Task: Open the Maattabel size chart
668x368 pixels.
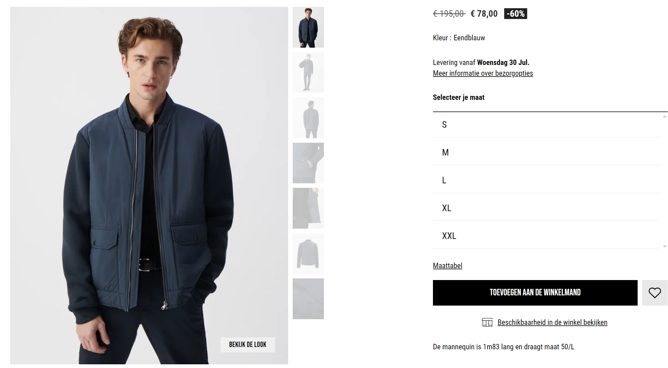Action: click(447, 266)
